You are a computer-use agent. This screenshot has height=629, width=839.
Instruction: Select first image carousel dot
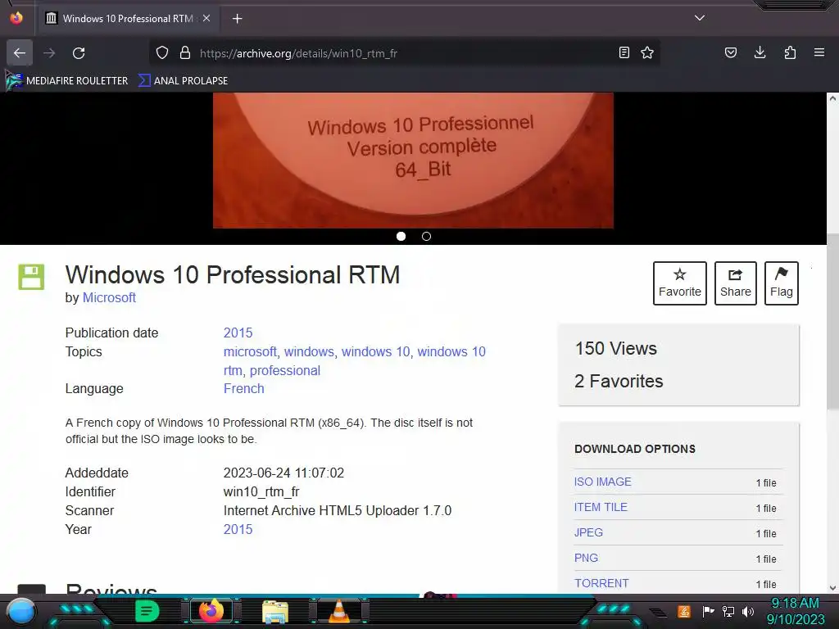(401, 237)
